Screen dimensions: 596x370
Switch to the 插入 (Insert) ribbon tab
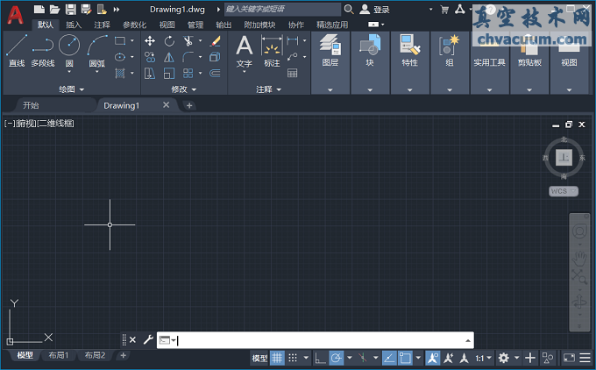[74, 25]
